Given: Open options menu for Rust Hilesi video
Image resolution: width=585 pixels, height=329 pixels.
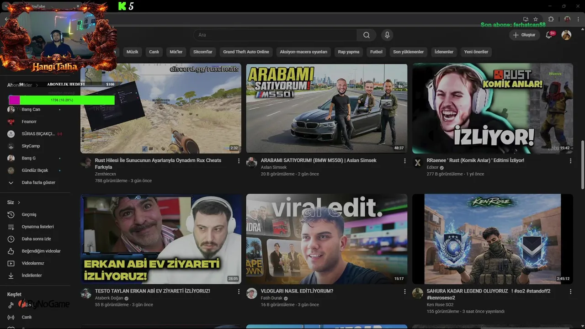Looking at the screenshot, I should [x=239, y=161].
